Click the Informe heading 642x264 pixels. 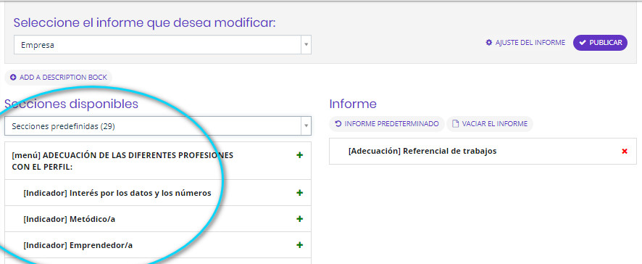(353, 104)
